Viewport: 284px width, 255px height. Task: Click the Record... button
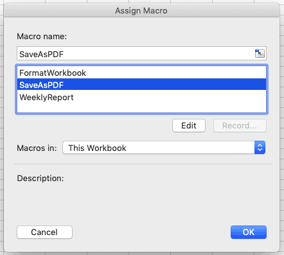click(240, 126)
